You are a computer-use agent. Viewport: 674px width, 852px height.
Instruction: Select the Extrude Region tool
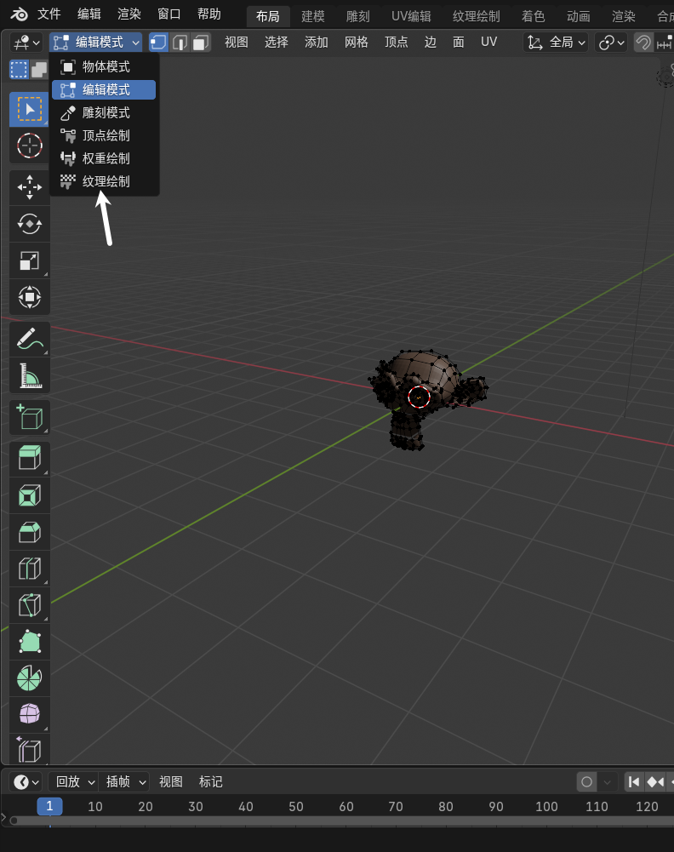point(30,459)
